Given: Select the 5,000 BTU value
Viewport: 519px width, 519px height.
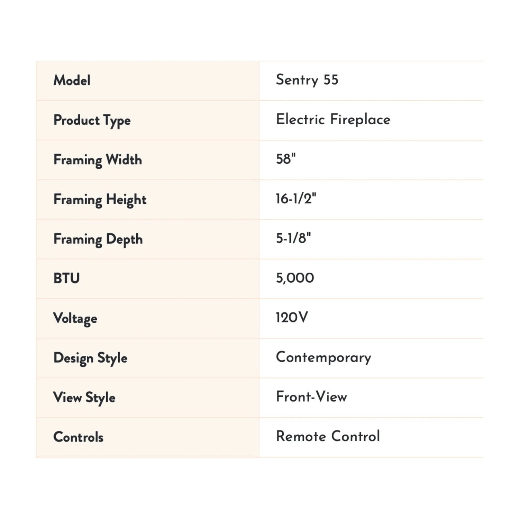Looking at the screenshot, I should (295, 278).
